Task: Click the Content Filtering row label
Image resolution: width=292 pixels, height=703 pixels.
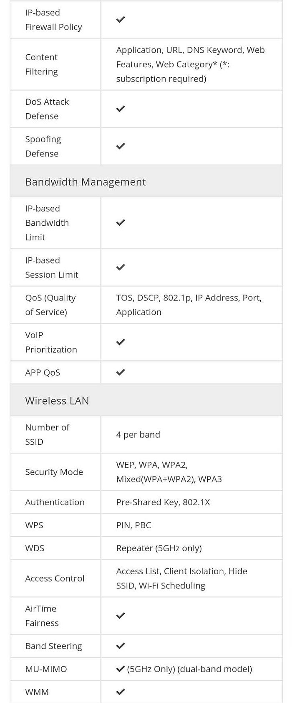Action: (41, 64)
